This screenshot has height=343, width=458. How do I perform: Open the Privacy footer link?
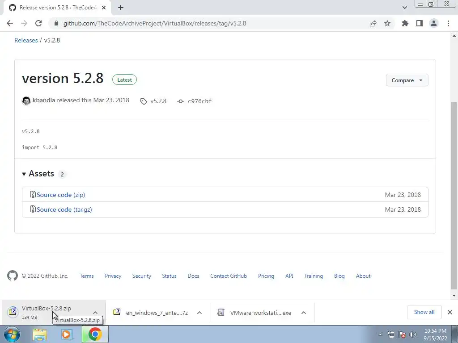113,276
